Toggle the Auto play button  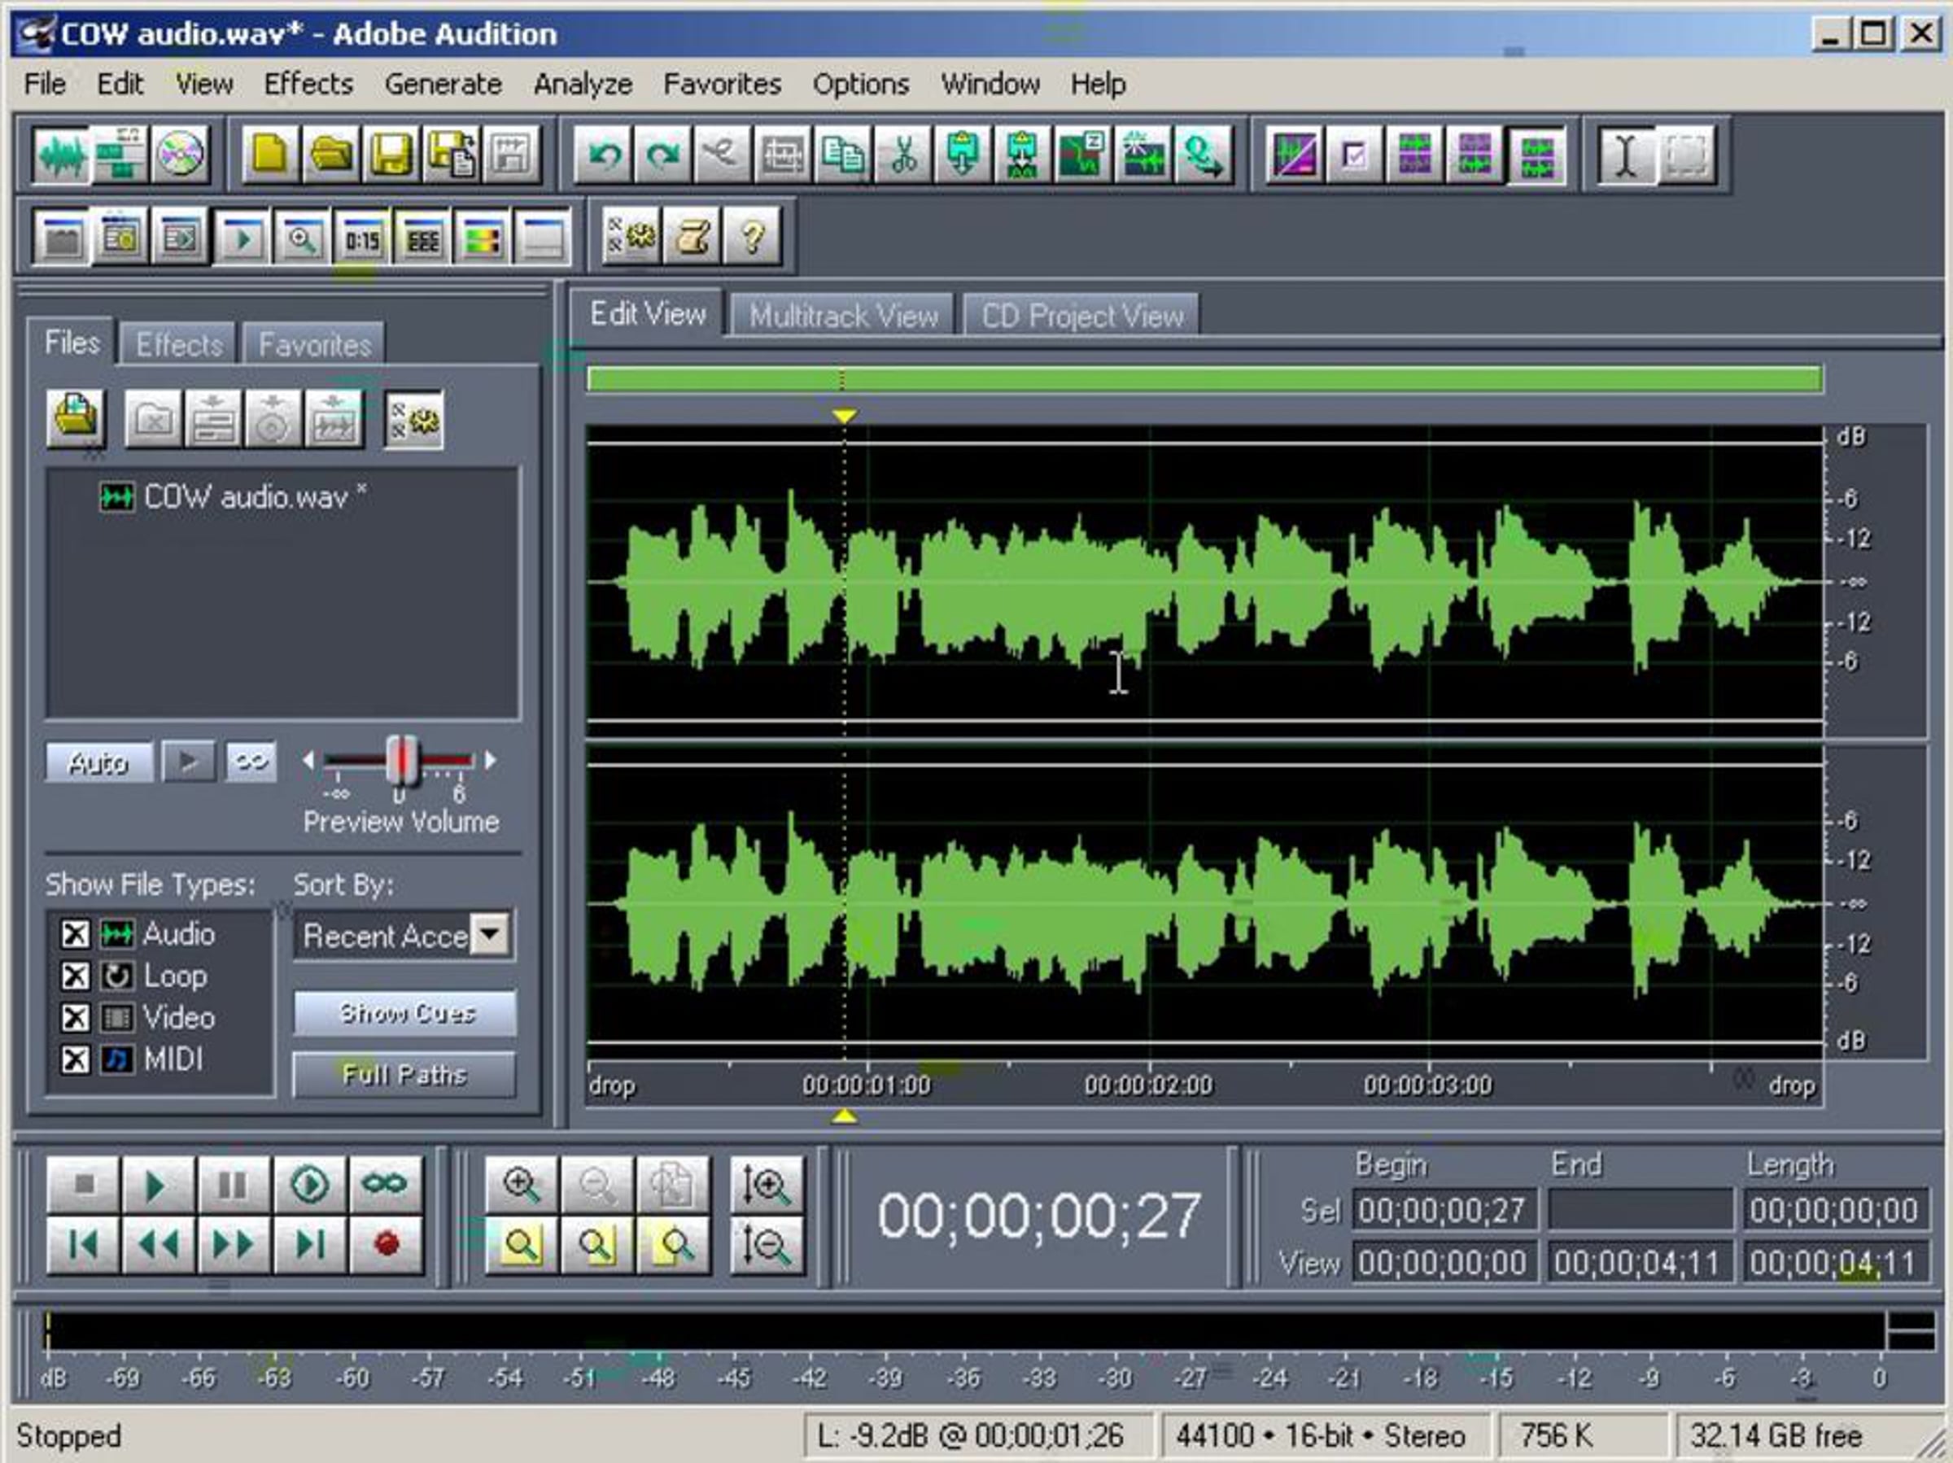(99, 762)
